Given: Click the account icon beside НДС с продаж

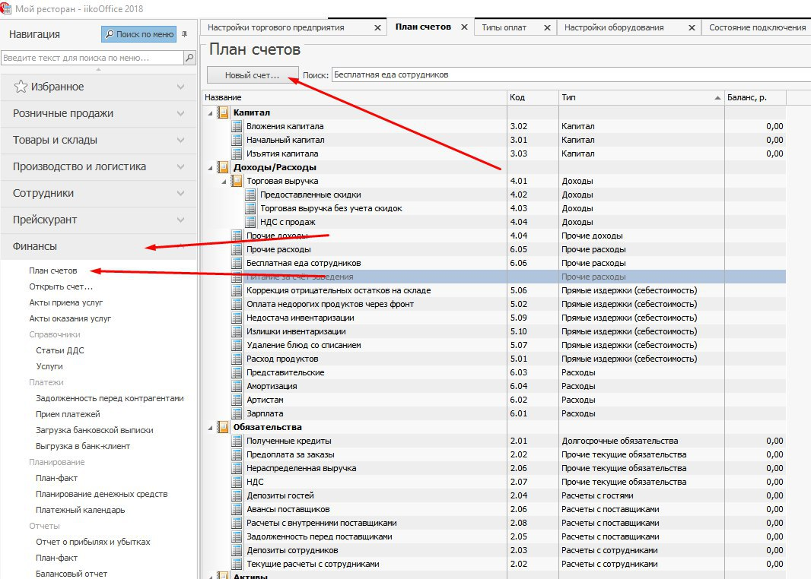Looking at the screenshot, I should click(250, 222).
